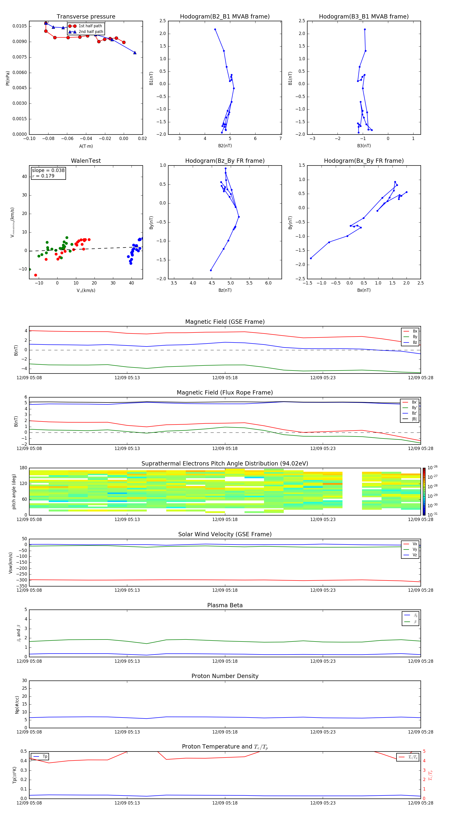Select the 'Hodogram(Bx_By FR frame)' title

[x=364, y=161]
